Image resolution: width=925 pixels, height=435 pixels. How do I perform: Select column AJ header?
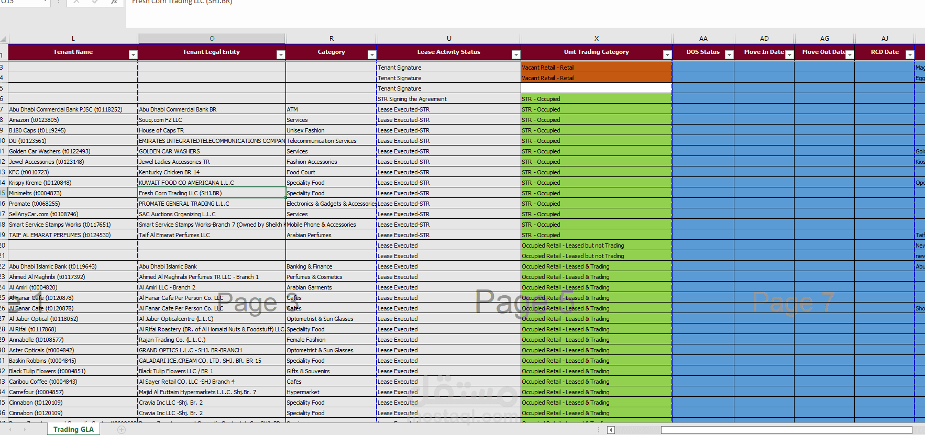885,39
